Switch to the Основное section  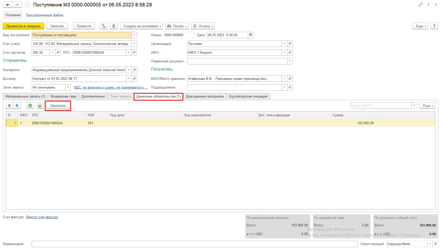tap(13, 15)
